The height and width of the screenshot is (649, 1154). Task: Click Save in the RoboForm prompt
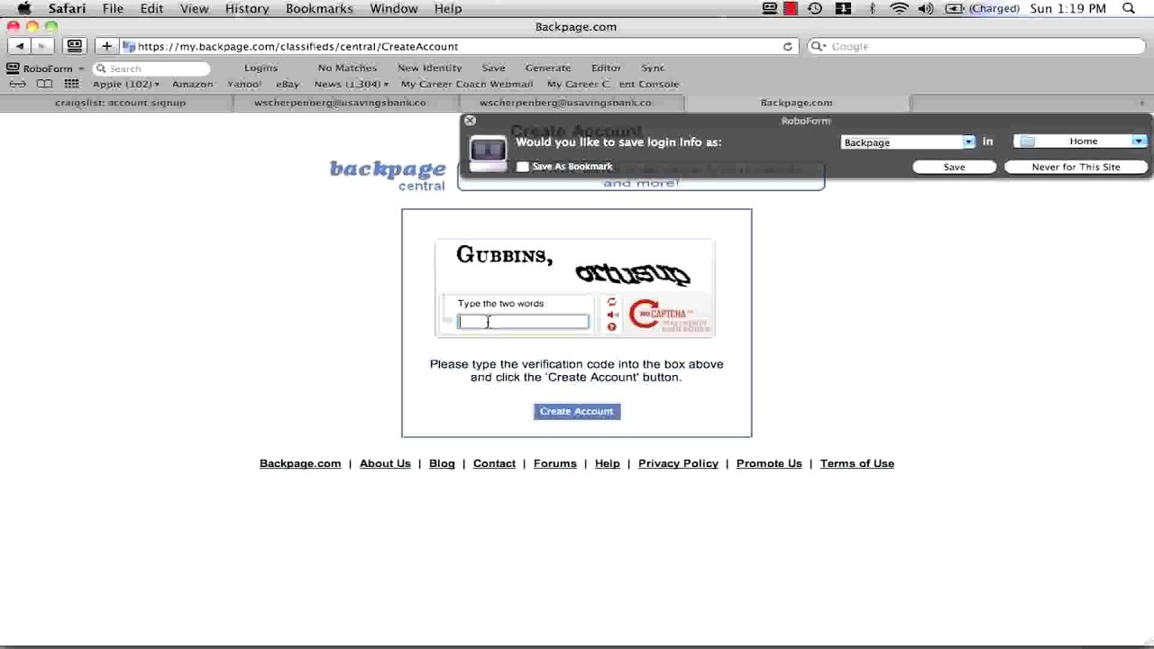click(954, 167)
